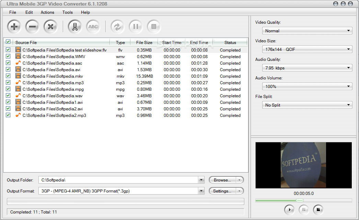Click the Settings... button
The width and height of the screenshot is (359, 220).
(x=222, y=191)
